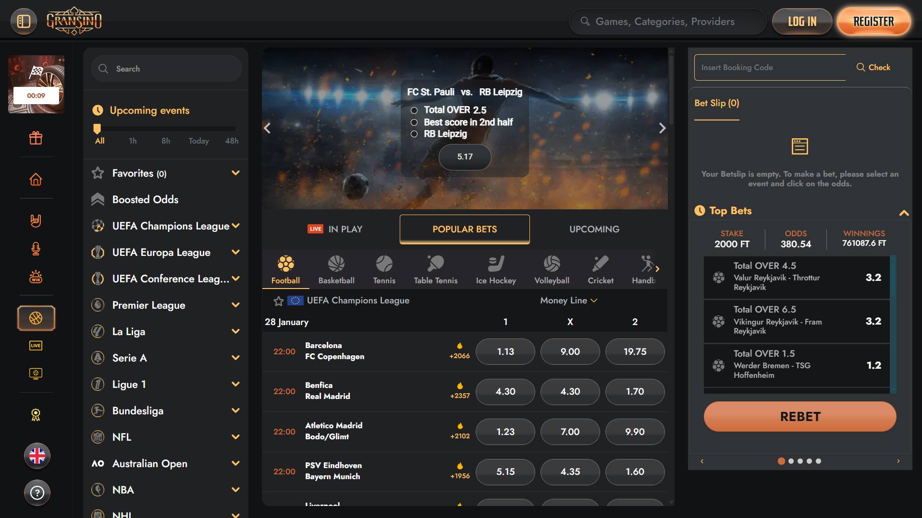Go to the home icon in sidebar
The width and height of the screenshot is (922, 518).
(36, 180)
